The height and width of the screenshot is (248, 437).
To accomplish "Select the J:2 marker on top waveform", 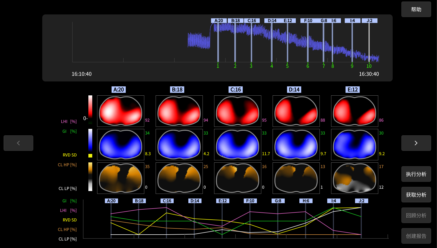I will [369, 21].
